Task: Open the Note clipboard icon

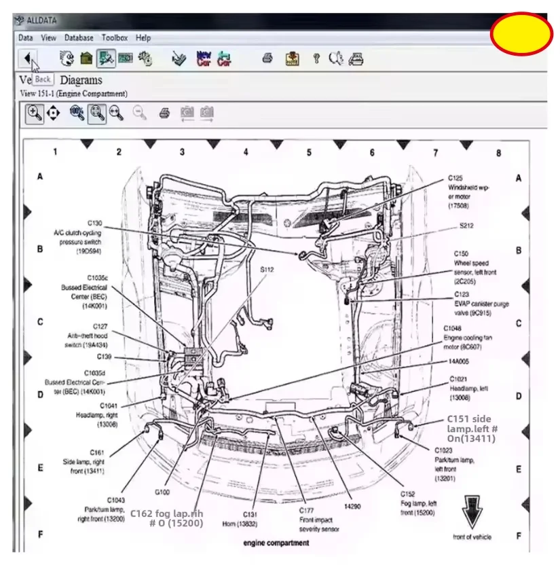Action: 293,58
